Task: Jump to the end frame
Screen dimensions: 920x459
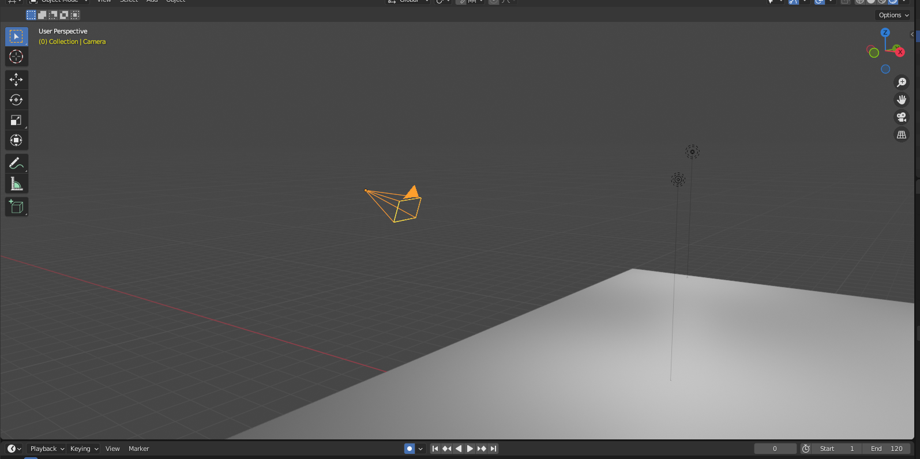Action: [493, 449]
